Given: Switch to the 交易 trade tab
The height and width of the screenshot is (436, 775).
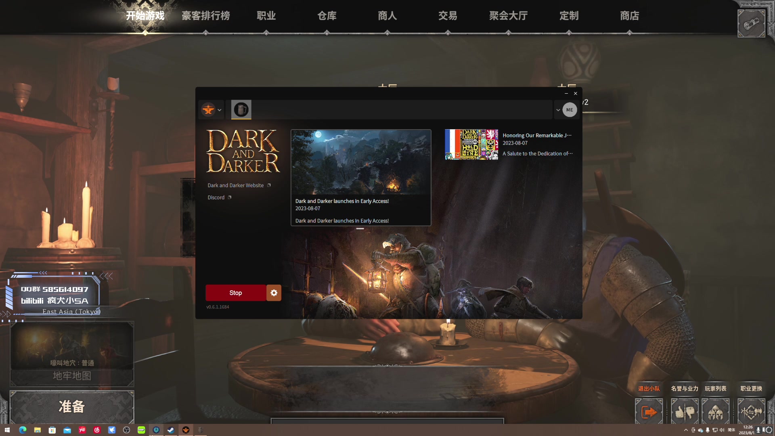Looking at the screenshot, I should coord(448,16).
